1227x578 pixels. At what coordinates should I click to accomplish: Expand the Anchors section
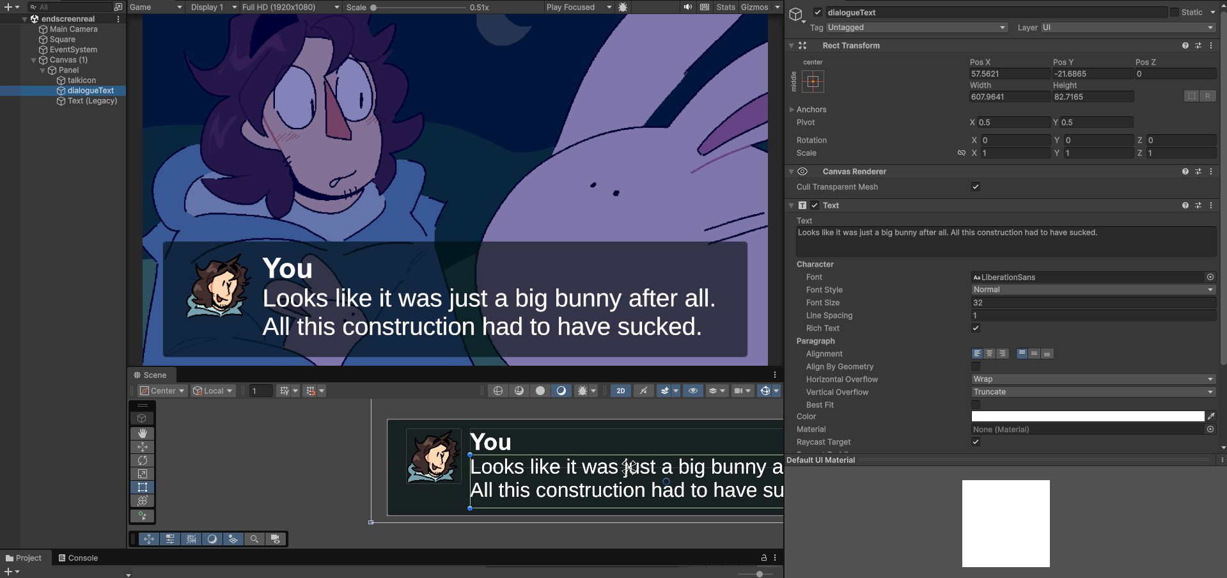click(x=792, y=109)
